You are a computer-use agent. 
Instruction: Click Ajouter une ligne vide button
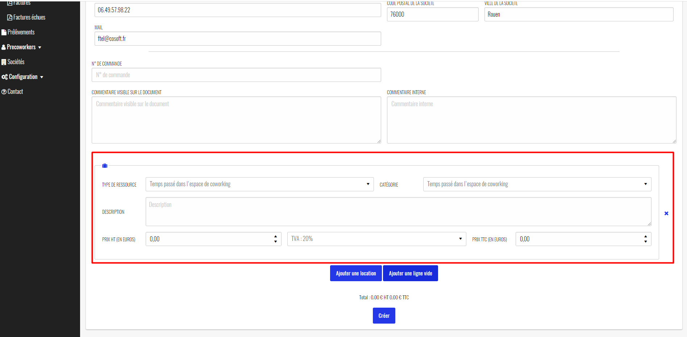411,273
